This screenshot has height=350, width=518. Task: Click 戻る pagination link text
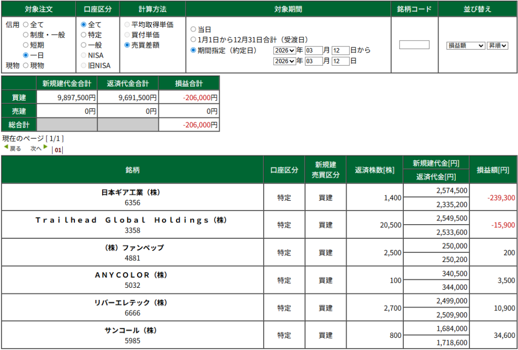(16, 149)
